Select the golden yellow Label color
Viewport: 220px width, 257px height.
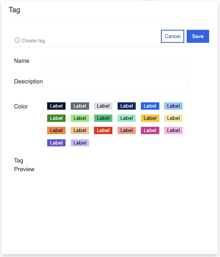150,118
